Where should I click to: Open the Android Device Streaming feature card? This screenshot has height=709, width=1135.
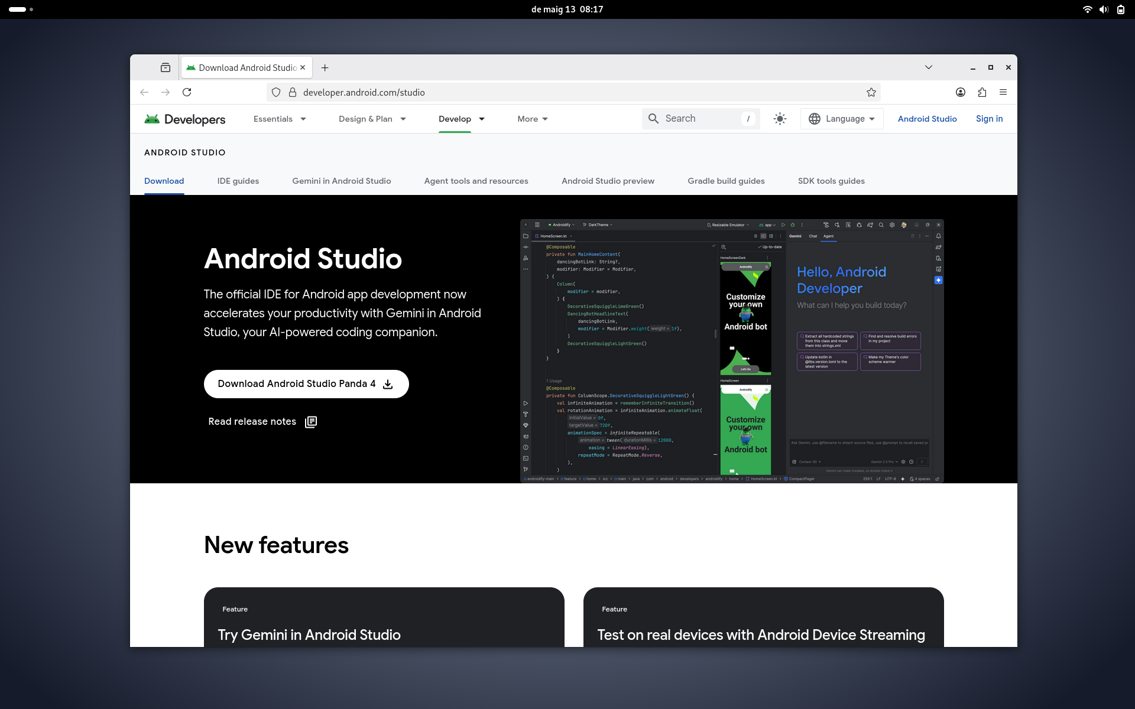764,617
